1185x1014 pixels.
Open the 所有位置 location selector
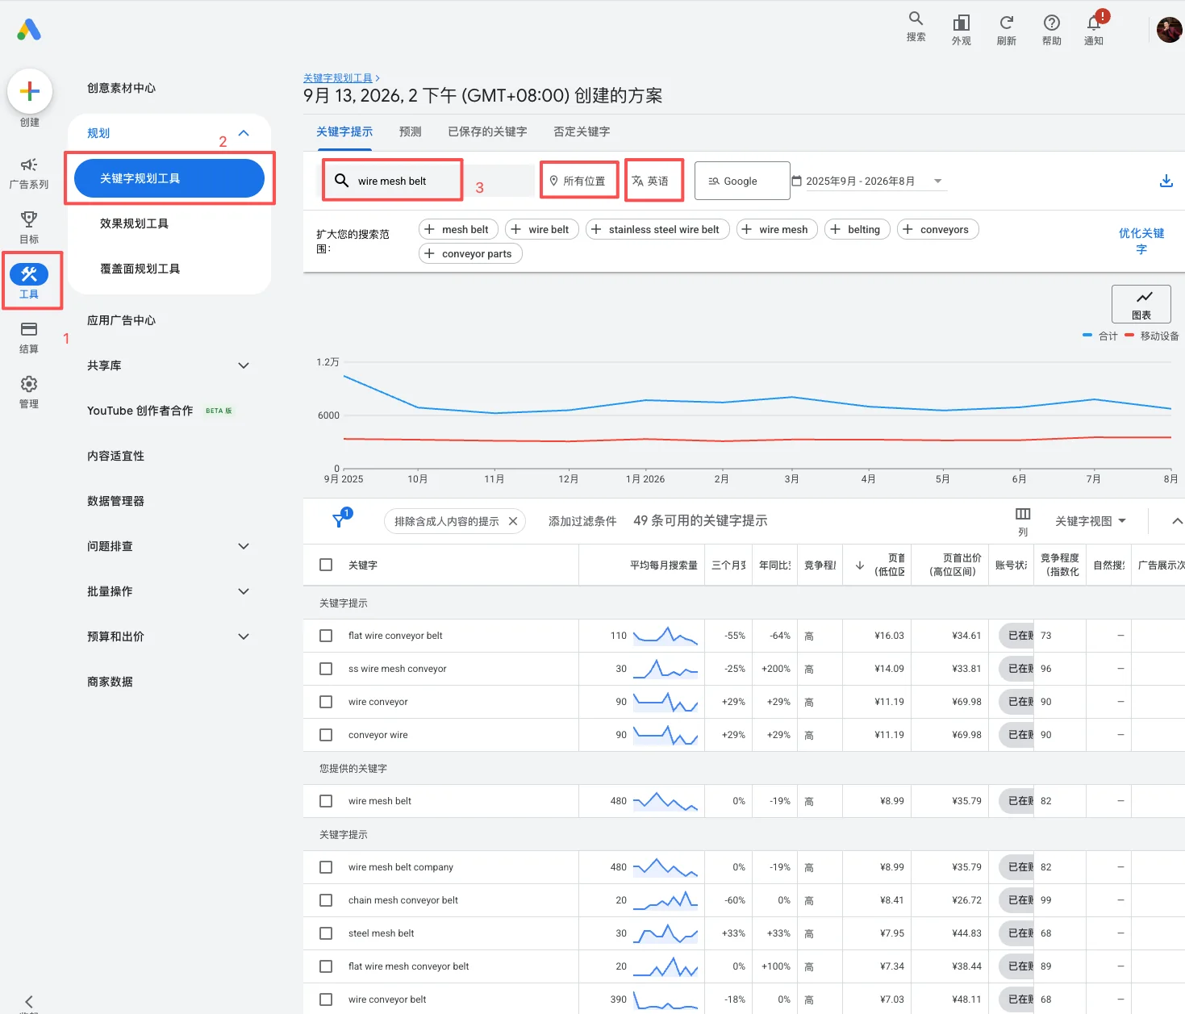pyautogui.click(x=579, y=181)
